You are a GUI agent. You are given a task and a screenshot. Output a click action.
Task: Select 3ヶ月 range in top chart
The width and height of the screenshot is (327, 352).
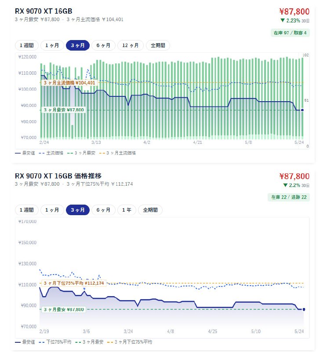tap(78, 45)
